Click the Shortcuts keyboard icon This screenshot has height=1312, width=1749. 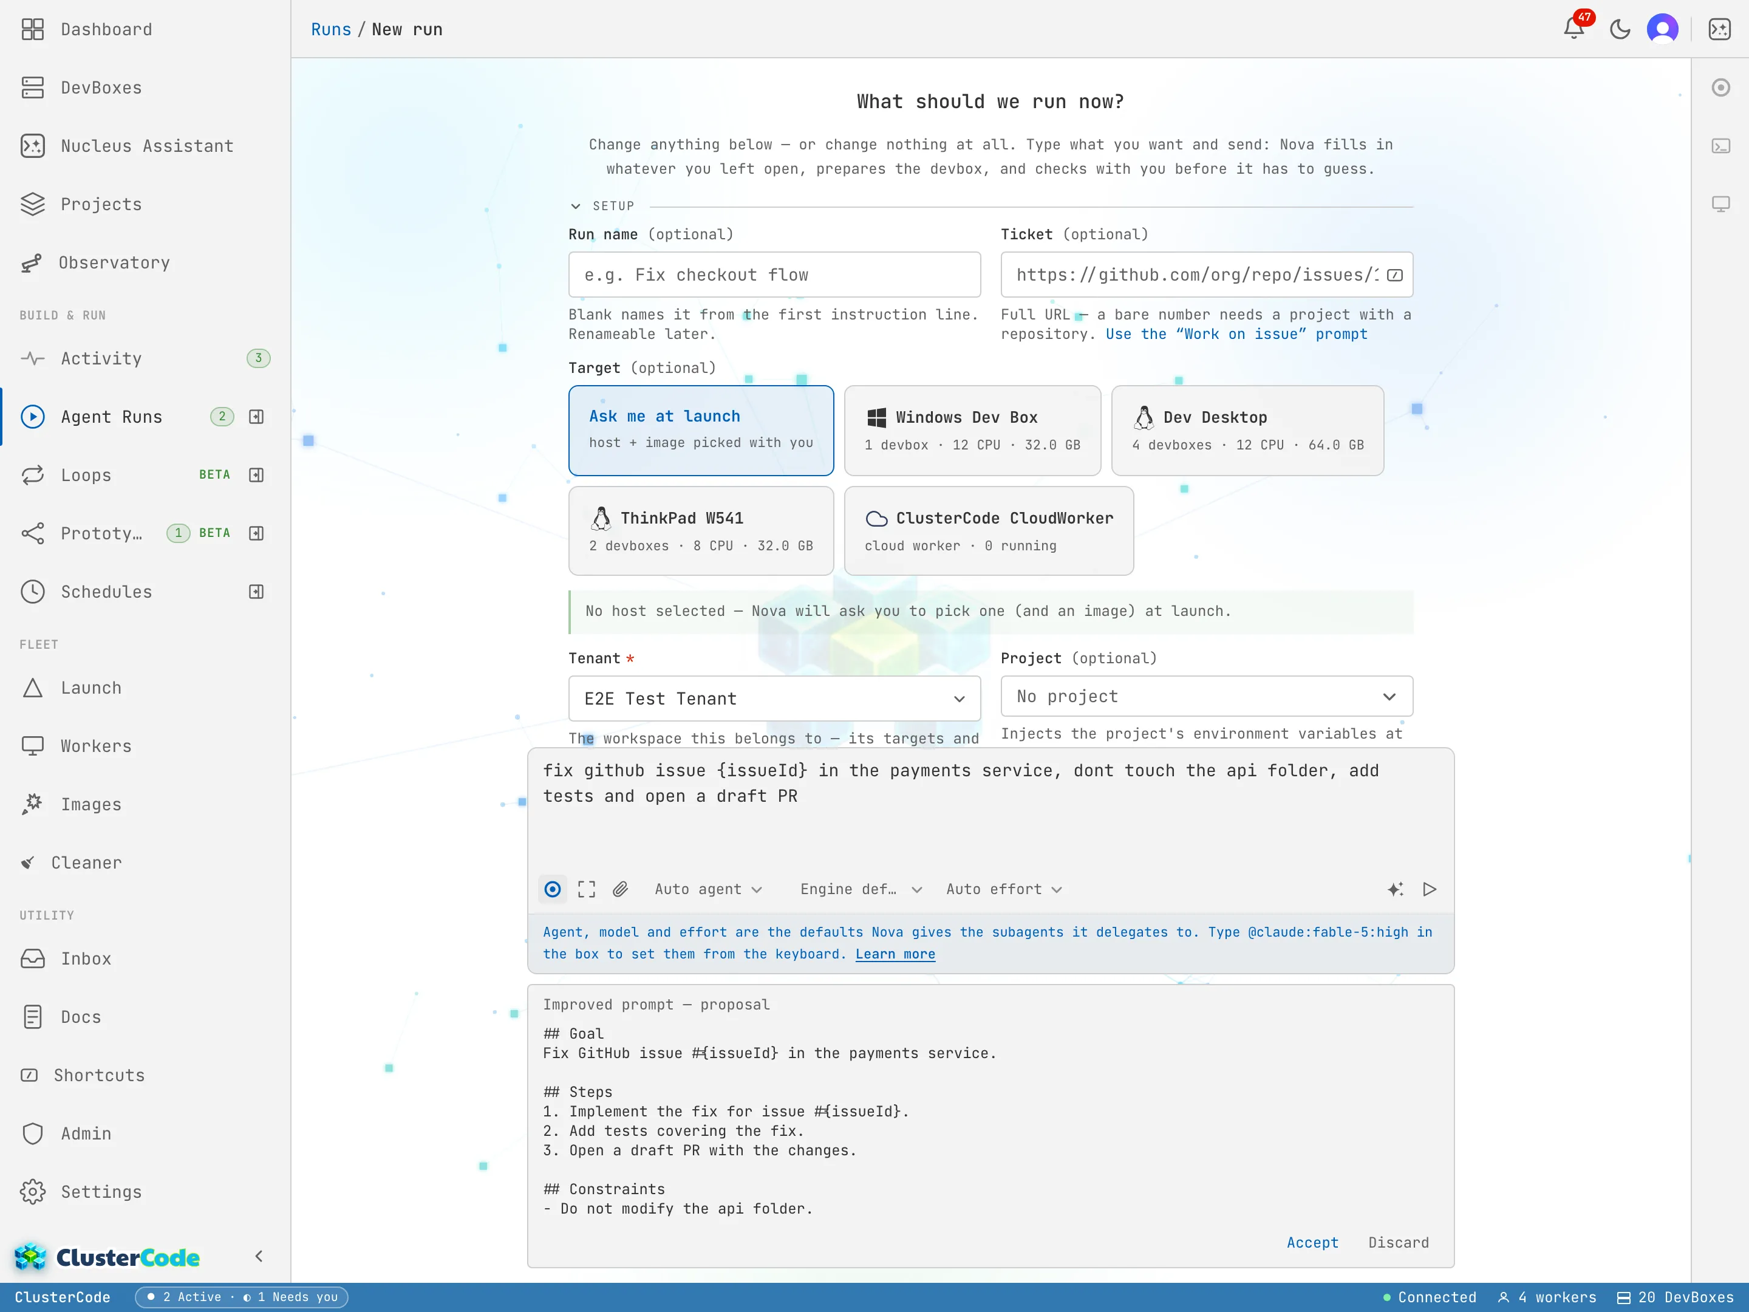[29, 1076]
